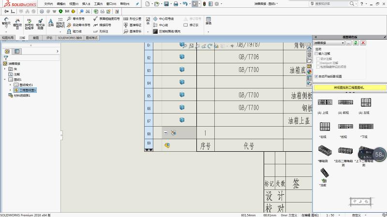Collapse BOM row 68 minus expander
This screenshot has height=217, width=387.
coord(165,133)
